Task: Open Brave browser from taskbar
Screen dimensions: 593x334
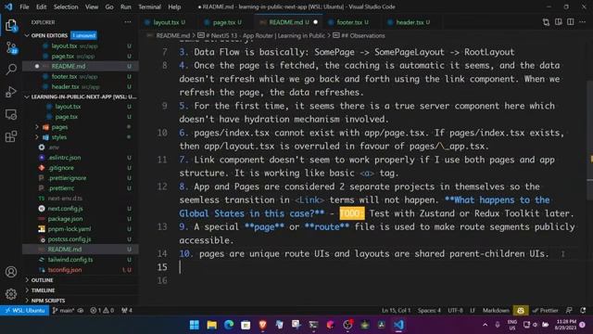Action: point(263,325)
